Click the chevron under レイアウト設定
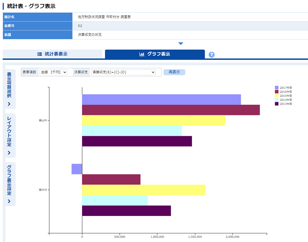The width and height of the screenshot is (308, 242). (9, 153)
